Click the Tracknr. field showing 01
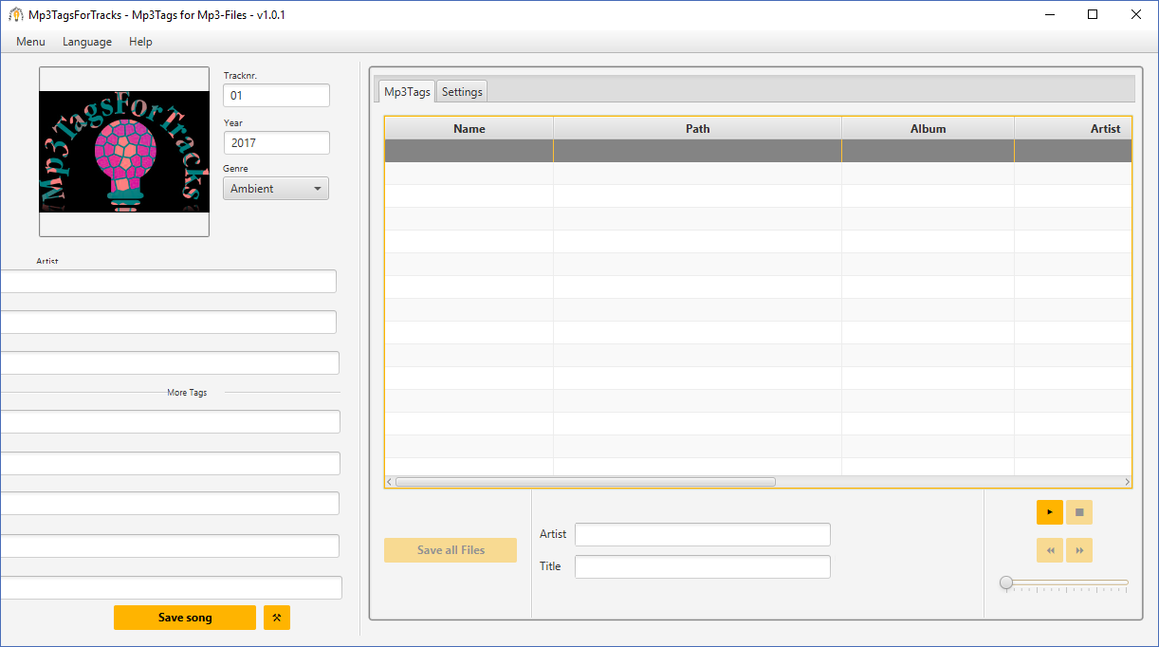This screenshot has height=647, width=1159. pyautogui.click(x=276, y=96)
